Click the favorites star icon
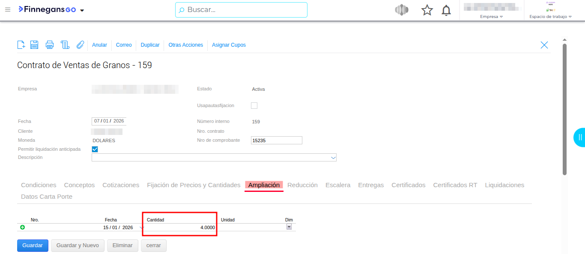 [x=427, y=10]
